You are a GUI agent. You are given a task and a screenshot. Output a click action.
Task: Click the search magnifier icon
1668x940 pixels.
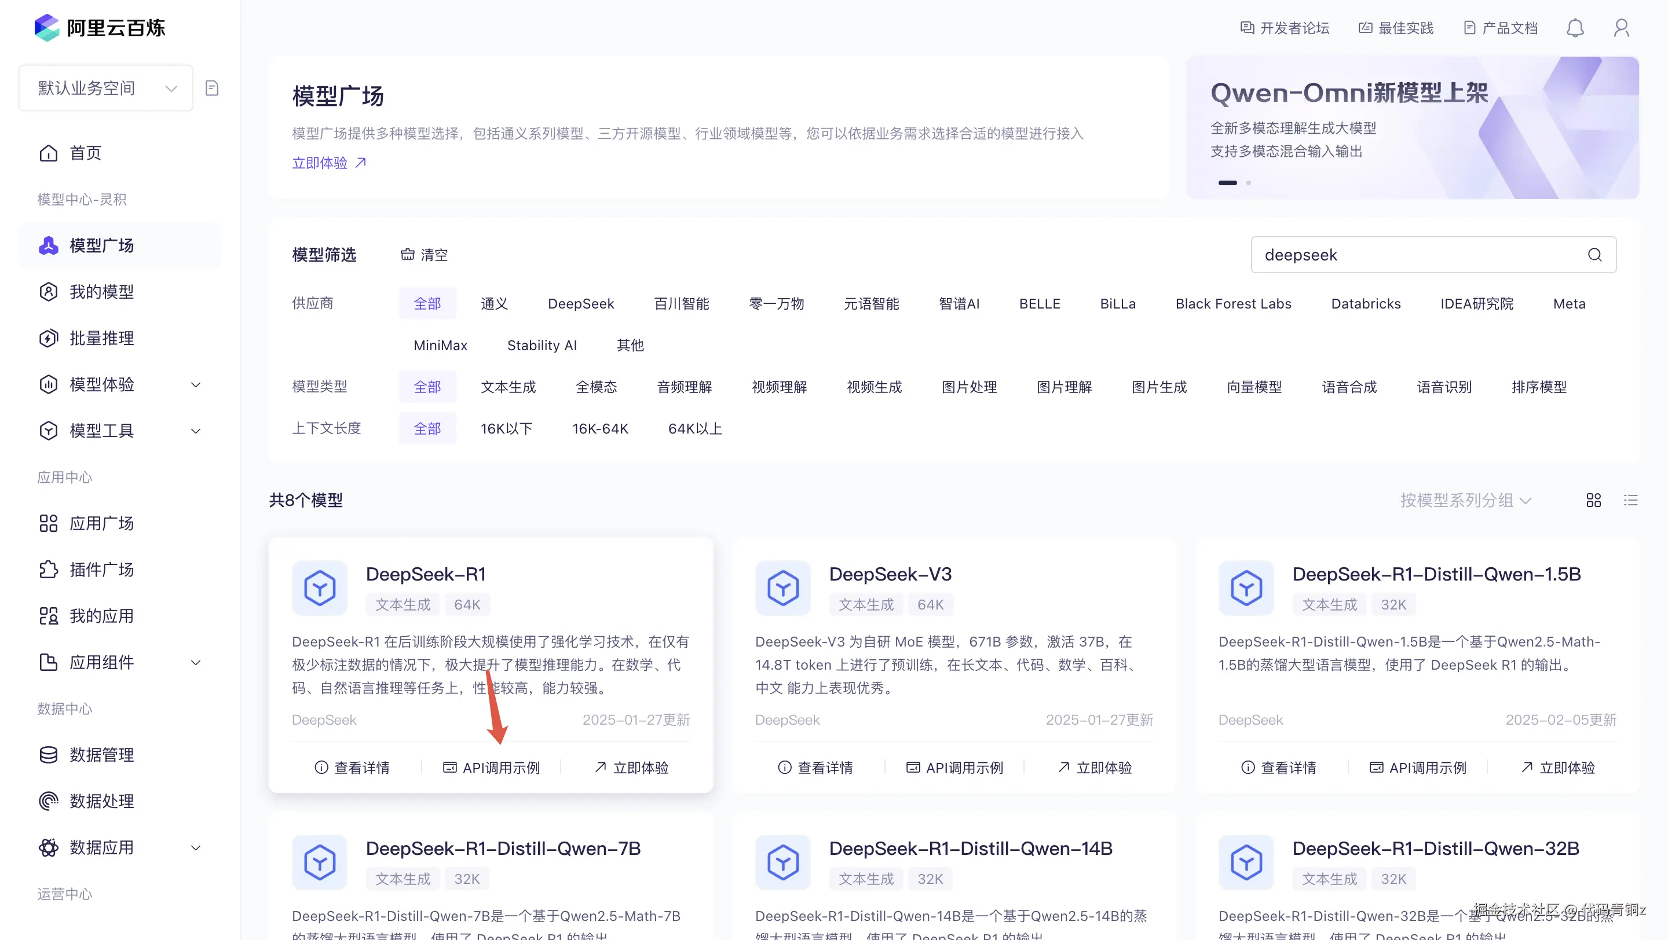1594,255
